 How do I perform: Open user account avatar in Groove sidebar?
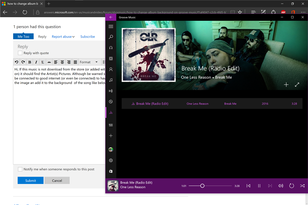[111, 150]
